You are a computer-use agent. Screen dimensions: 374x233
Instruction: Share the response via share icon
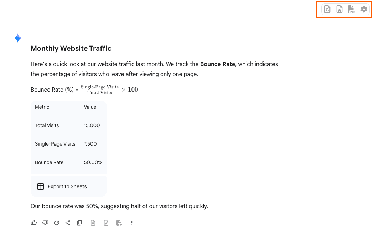point(68,223)
